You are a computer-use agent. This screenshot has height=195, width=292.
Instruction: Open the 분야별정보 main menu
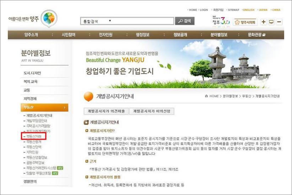click(219, 35)
